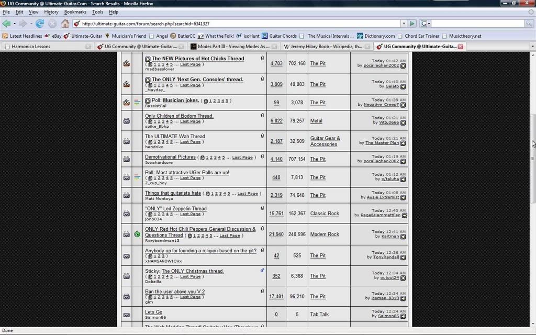Click the Go arrow beside the address bar
The image size is (536, 335).
click(412, 24)
